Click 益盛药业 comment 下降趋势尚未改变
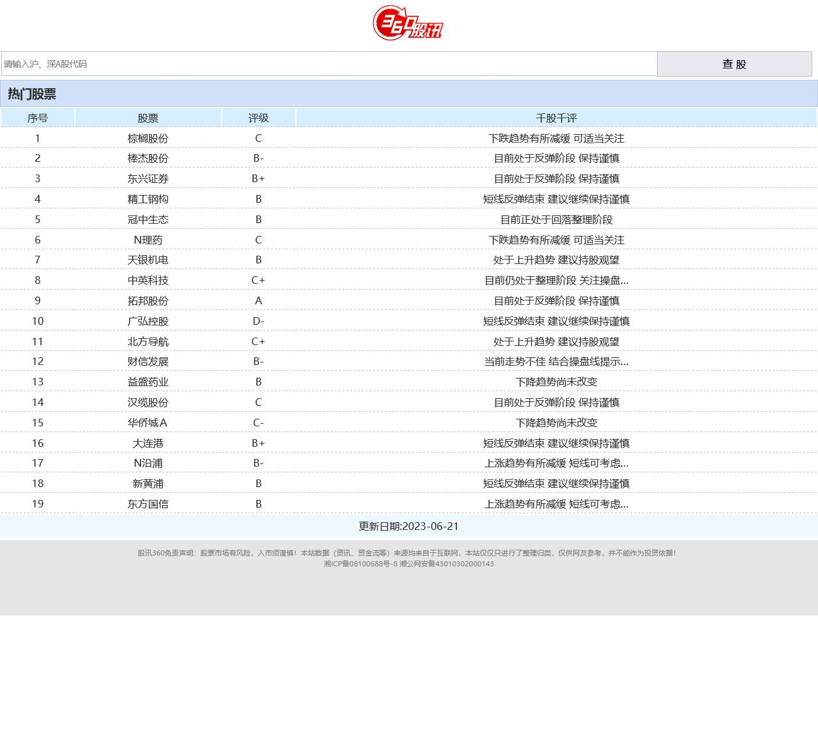 (x=556, y=382)
